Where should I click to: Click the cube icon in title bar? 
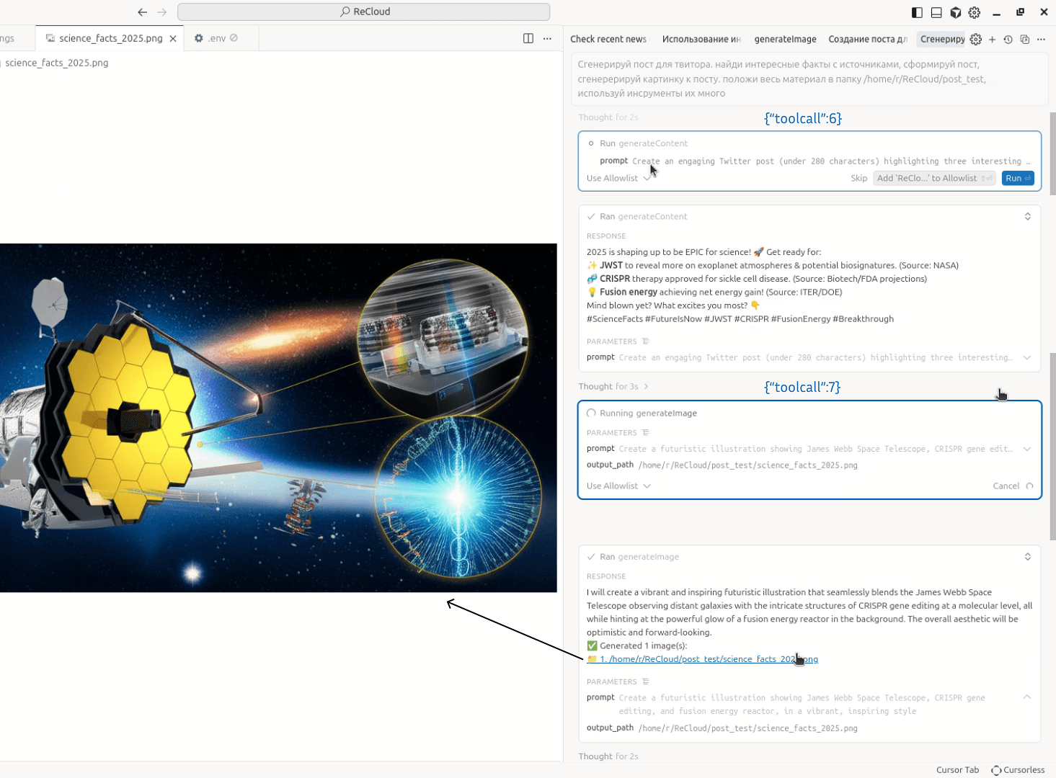[956, 12]
